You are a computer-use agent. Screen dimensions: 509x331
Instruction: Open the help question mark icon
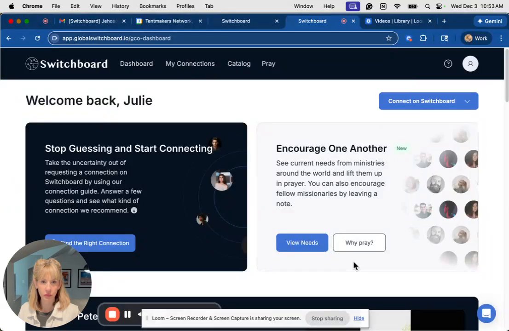click(448, 63)
